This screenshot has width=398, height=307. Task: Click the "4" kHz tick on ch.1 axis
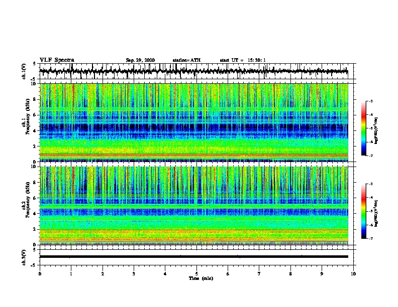pyautogui.click(x=35, y=131)
